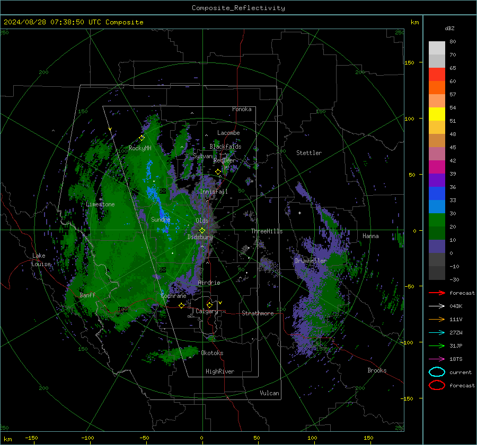Click the green 31JP arrow icon
Viewport: 477px width, 445px height.
click(437, 346)
